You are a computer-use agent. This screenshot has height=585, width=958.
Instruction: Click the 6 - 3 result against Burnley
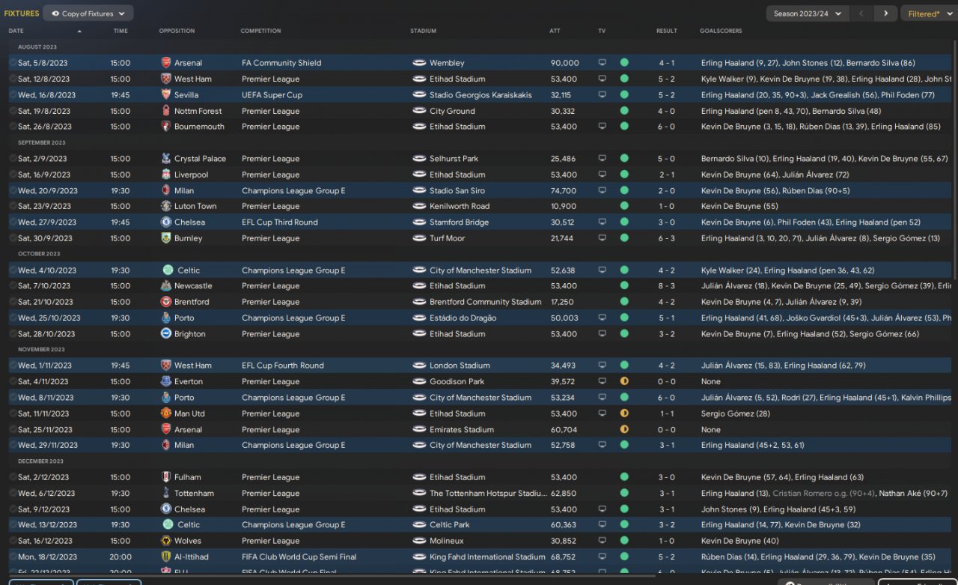click(666, 238)
